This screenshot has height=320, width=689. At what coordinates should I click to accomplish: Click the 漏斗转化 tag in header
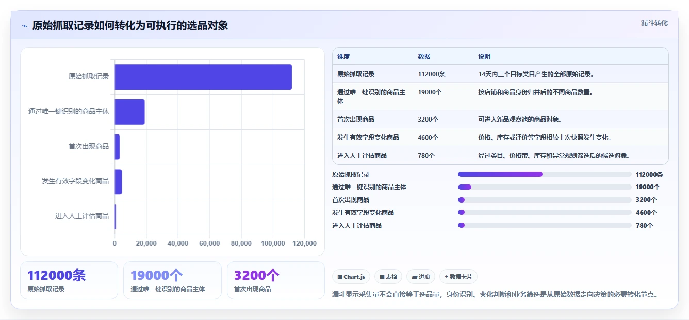654,23
